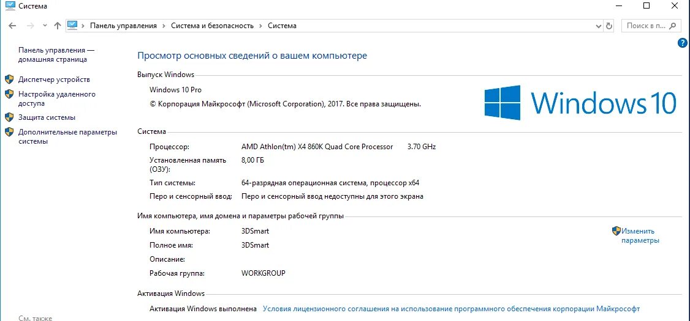Focus the Поиск search field
This screenshot has height=321, width=690.
click(645, 26)
